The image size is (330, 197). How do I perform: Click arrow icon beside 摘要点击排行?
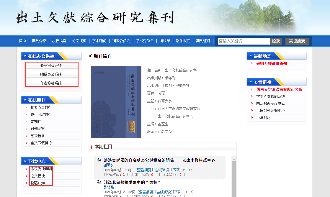(26, 108)
